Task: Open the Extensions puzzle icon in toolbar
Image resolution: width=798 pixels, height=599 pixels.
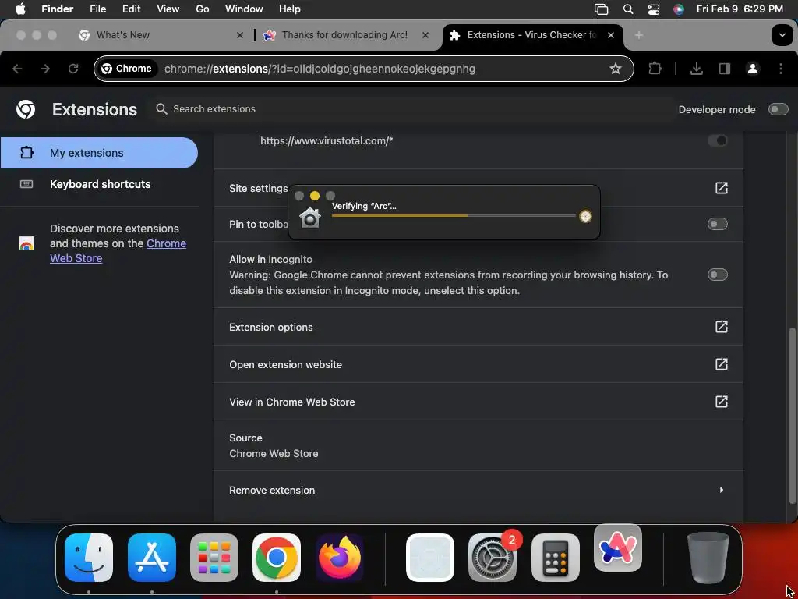Action: point(655,69)
